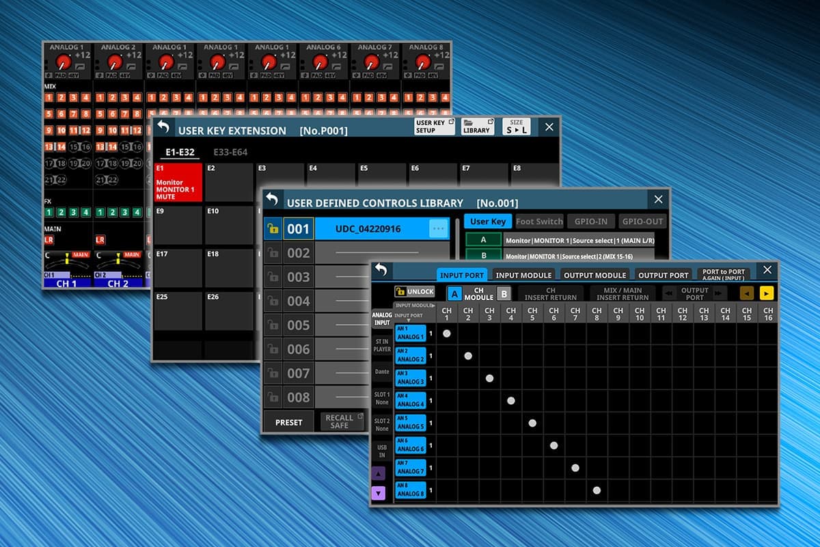Switch to the GPIO-OUT tab

pyautogui.click(x=642, y=221)
